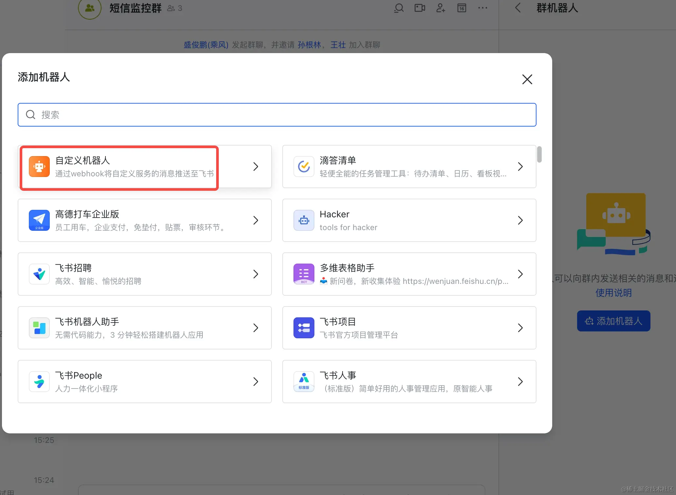The width and height of the screenshot is (676, 495).
Task: Click the 飞书人事 标准版 icon
Action: point(304,382)
